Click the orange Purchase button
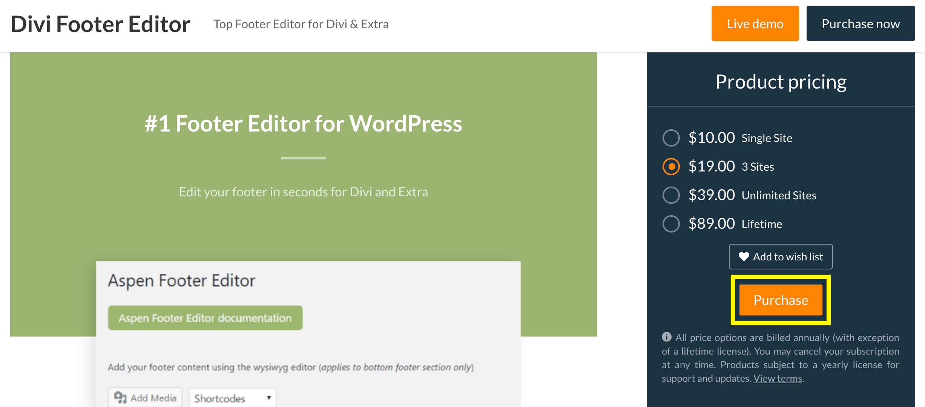 (781, 300)
